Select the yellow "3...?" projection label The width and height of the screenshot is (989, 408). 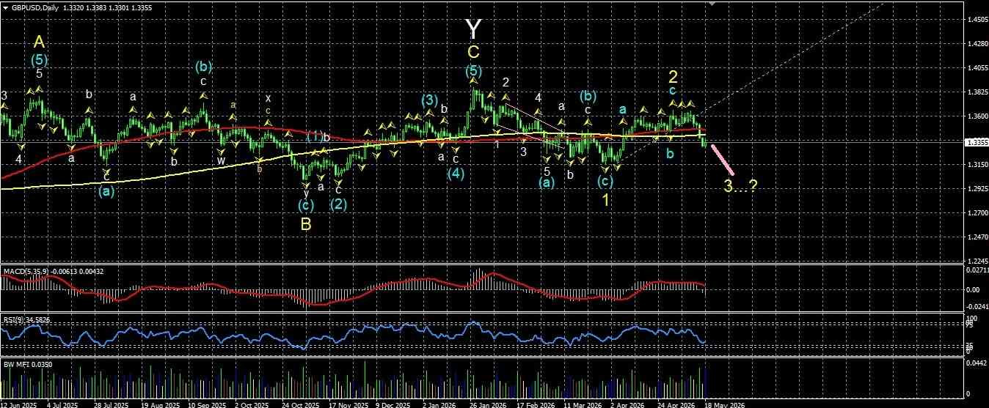pos(740,186)
